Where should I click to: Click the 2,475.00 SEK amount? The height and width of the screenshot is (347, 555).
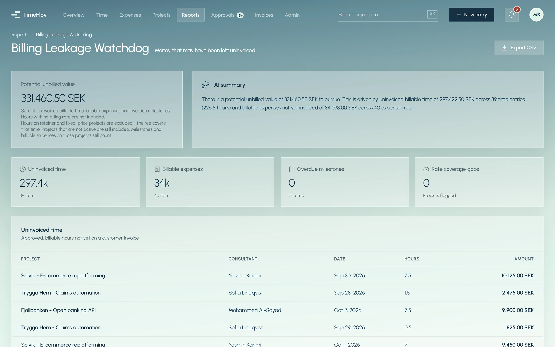point(518,293)
